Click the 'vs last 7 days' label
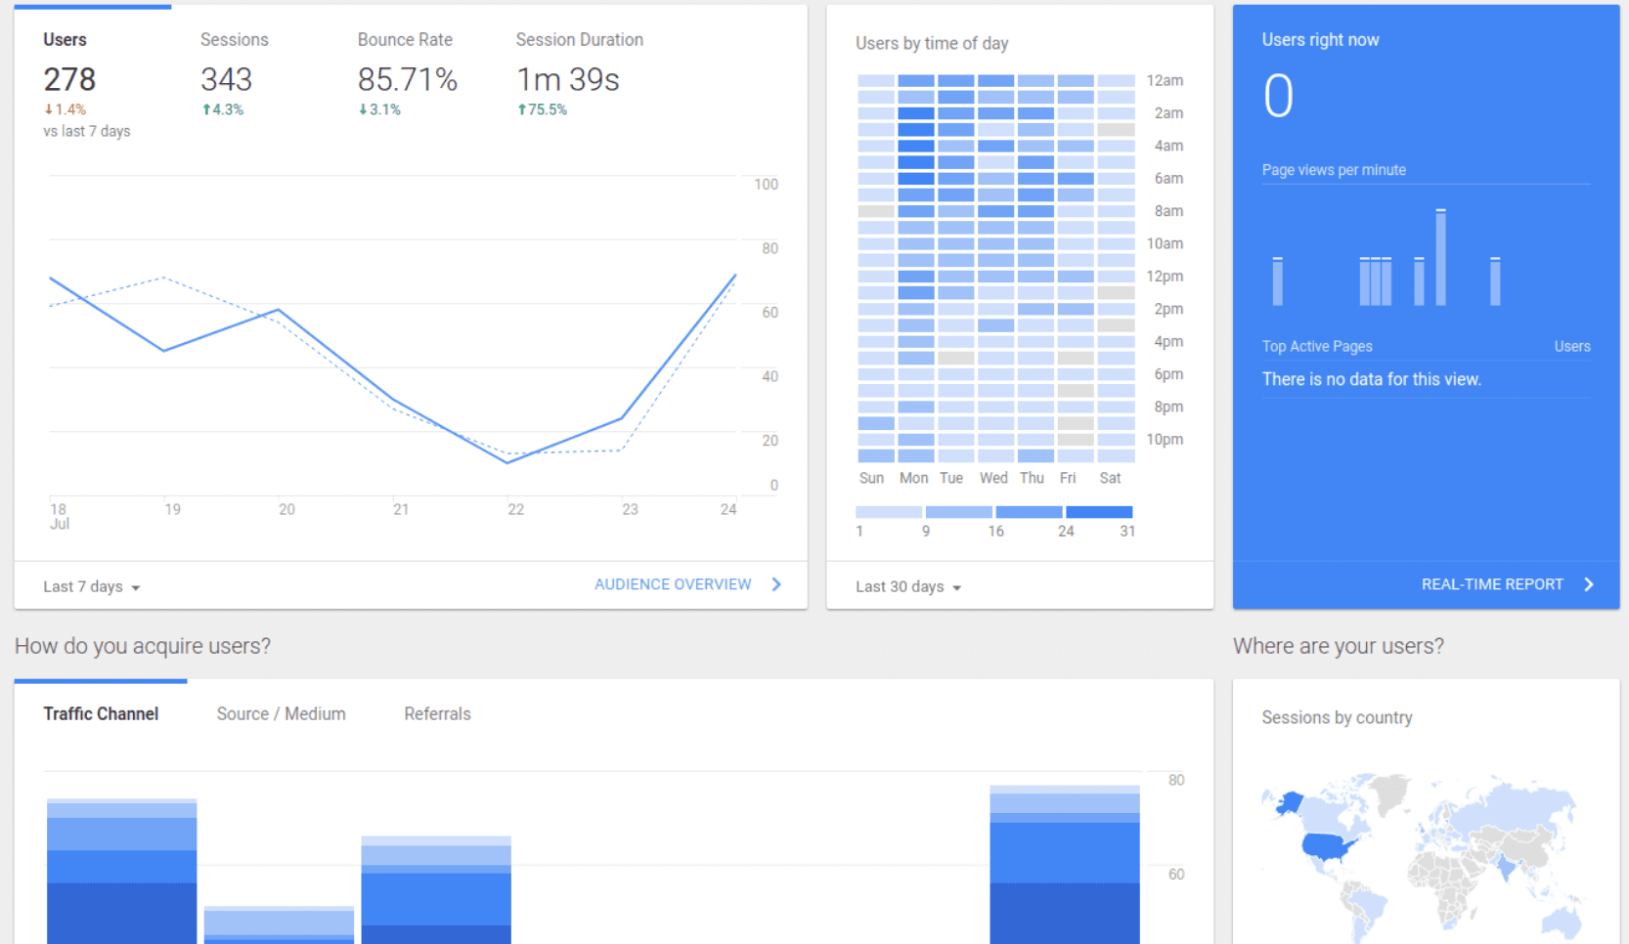Screen dimensions: 1629x944 coord(86,131)
